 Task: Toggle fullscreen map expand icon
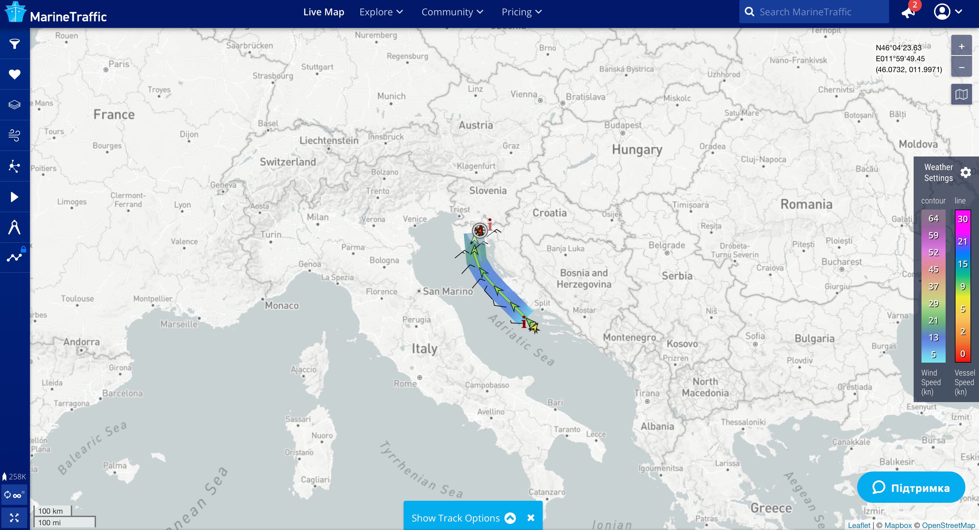(14, 517)
